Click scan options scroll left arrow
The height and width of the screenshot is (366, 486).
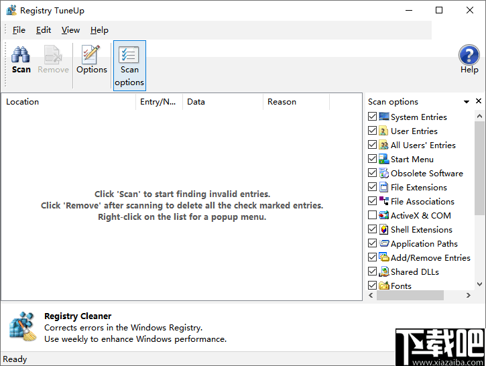(x=371, y=296)
